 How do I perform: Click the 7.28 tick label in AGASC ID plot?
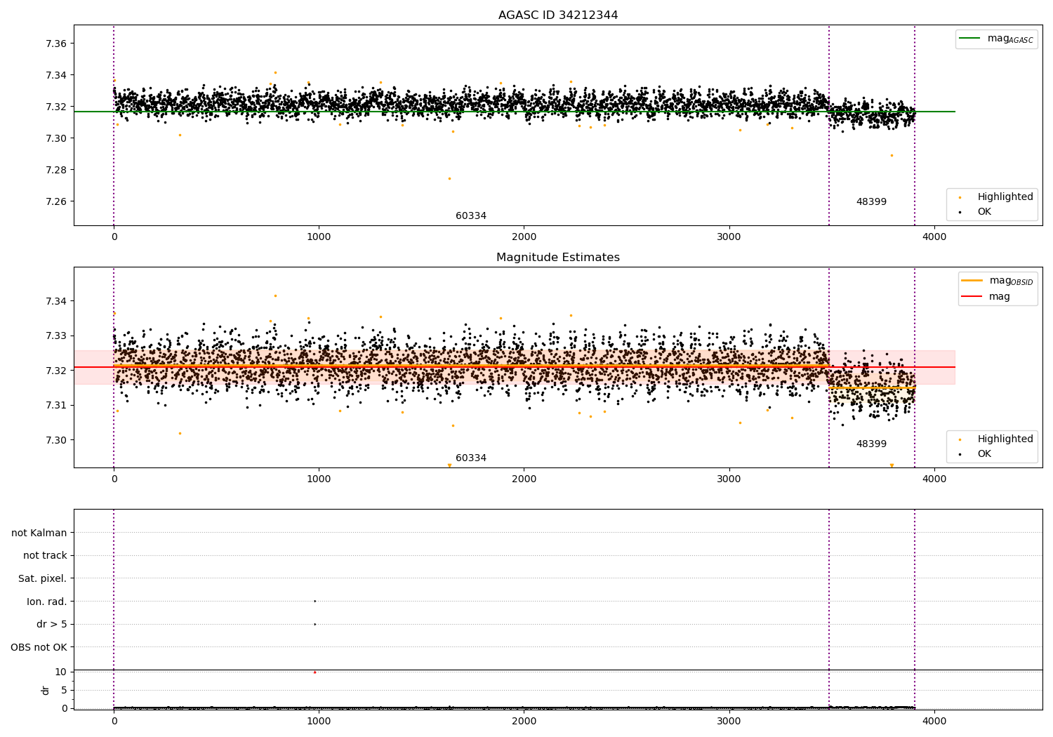tap(56, 170)
